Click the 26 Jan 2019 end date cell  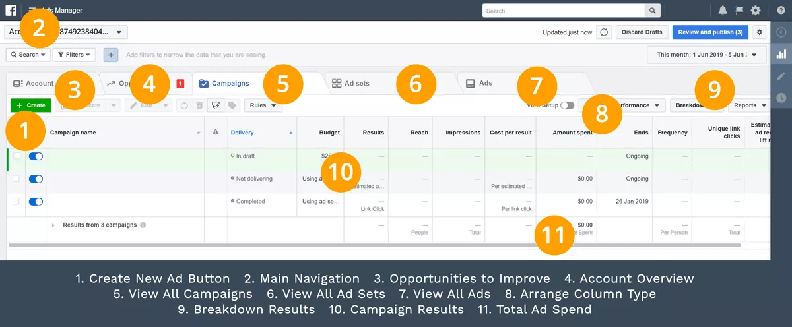pyautogui.click(x=632, y=201)
